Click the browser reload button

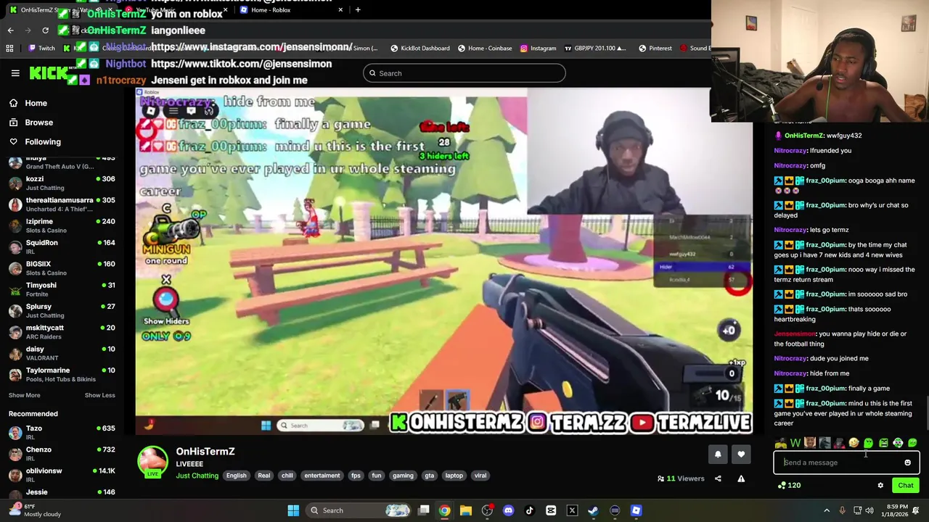pyautogui.click(x=45, y=30)
